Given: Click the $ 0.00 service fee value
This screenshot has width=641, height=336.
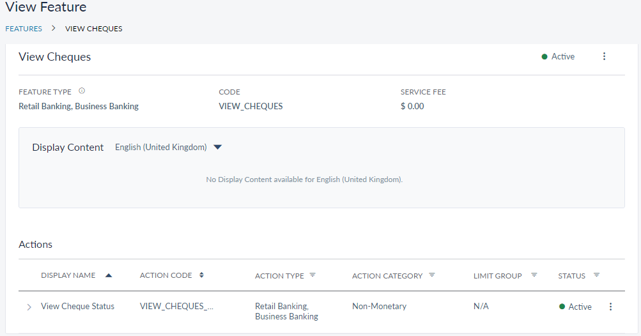Looking at the screenshot, I should coord(412,107).
